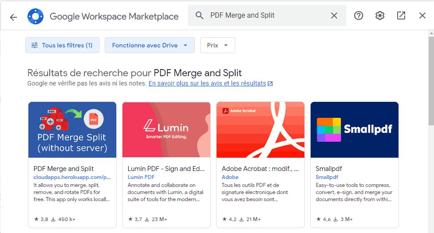The width and height of the screenshot is (434, 233).
Task: Click the Google Workspace Marketplace logo
Action: point(36,16)
